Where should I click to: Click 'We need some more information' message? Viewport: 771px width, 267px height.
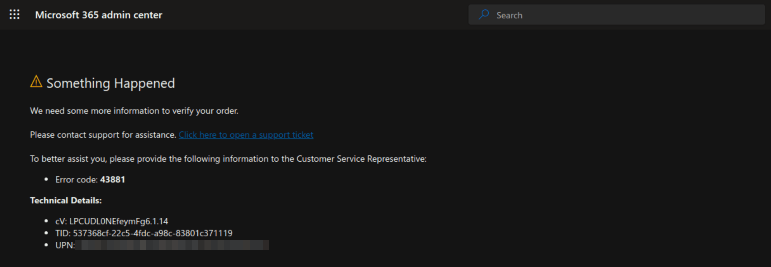(134, 111)
